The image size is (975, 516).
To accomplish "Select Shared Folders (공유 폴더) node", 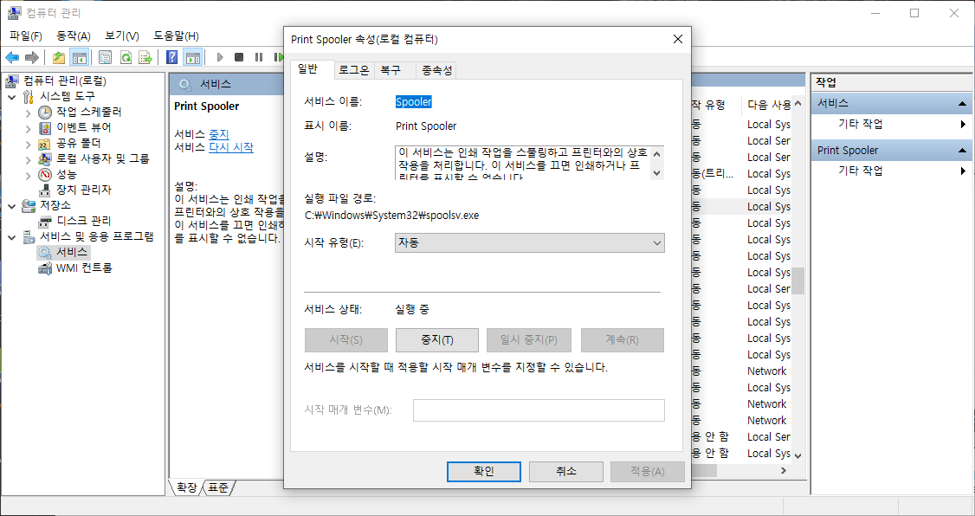I will click(x=78, y=143).
